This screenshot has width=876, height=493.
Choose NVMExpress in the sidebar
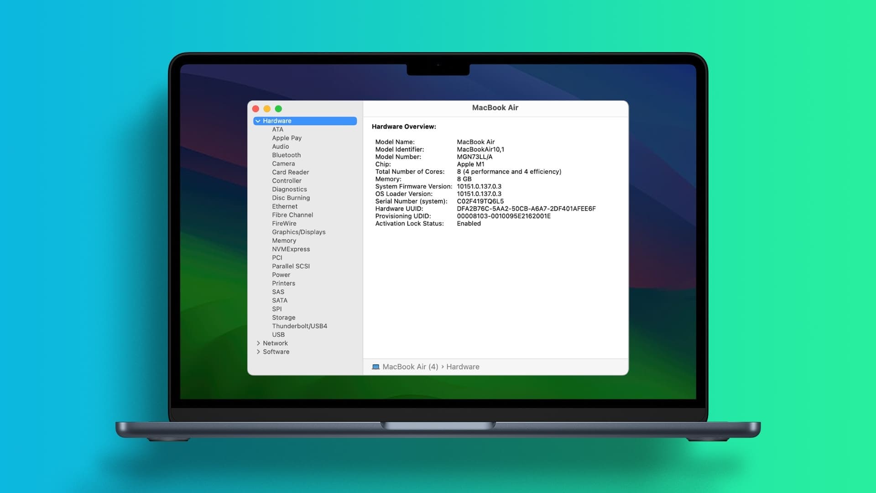(x=291, y=249)
